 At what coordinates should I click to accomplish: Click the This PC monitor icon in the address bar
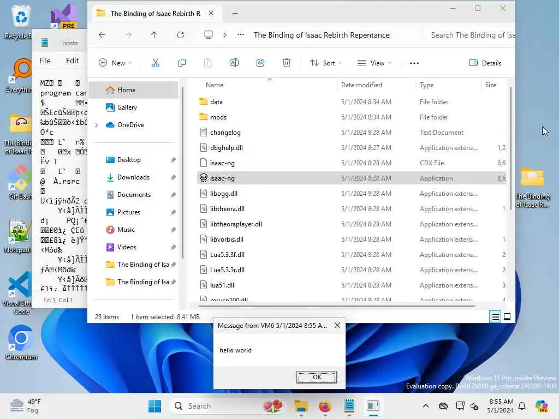click(209, 35)
